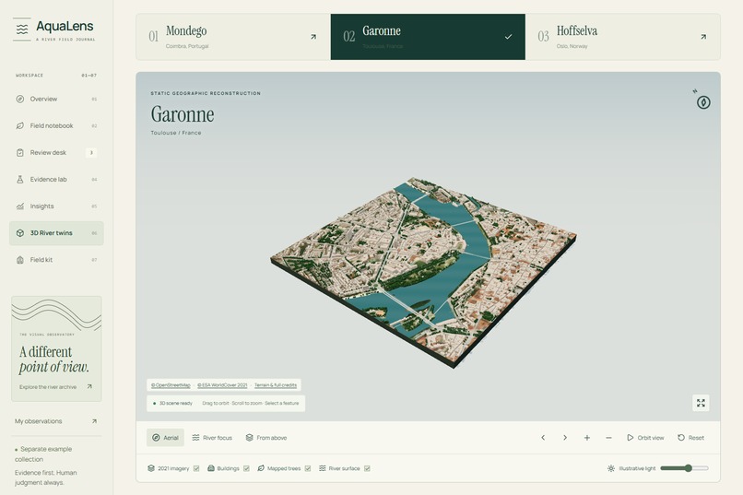
Task: Select the Aerial view preset
Action: (x=165, y=438)
